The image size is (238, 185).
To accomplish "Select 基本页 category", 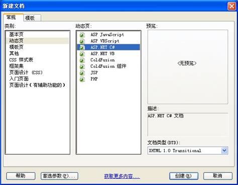I will (x=38, y=34).
